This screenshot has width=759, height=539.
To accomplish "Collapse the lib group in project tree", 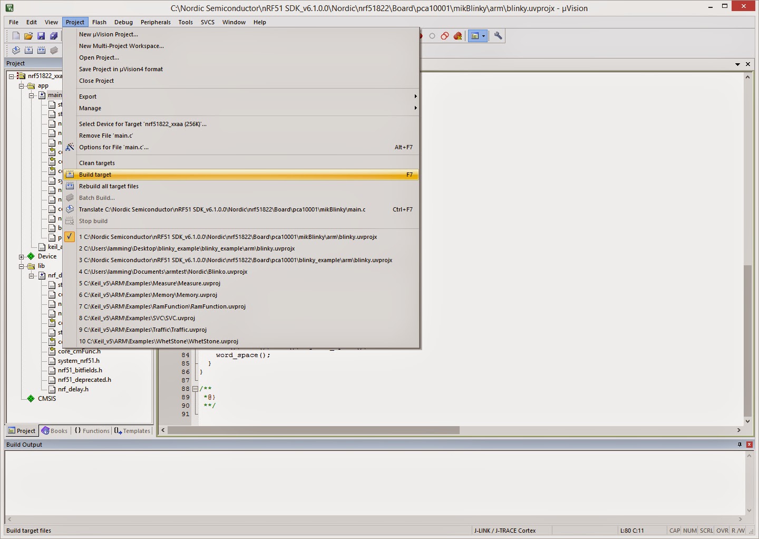I will click(22, 266).
